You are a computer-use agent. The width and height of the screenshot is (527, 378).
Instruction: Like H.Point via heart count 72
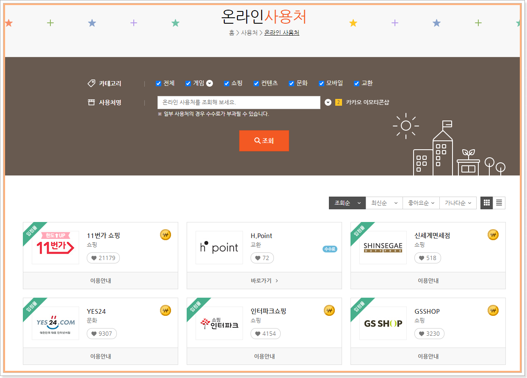pos(262,258)
